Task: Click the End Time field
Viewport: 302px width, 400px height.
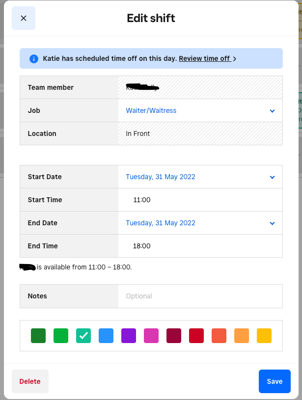Action: (200, 246)
